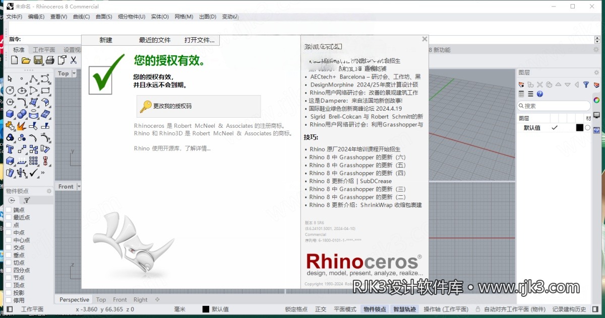Viewport: 605px width, 318px height.
Task: Select the Explode tool
Action: pyautogui.click(x=22, y=126)
